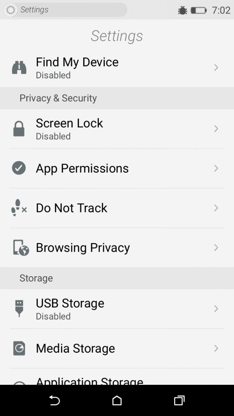Open Browsing Privacy settings entry
The width and height of the screenshot is (234, 416).
pos(117,248)
